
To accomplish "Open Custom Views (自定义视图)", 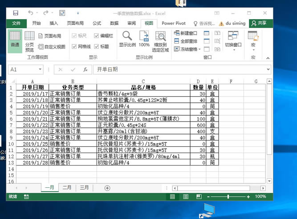I will 52,47.
